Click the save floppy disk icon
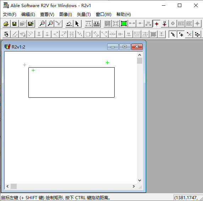Image resolution: width=203 pixels, height=201 pixels. click(14, 24)
